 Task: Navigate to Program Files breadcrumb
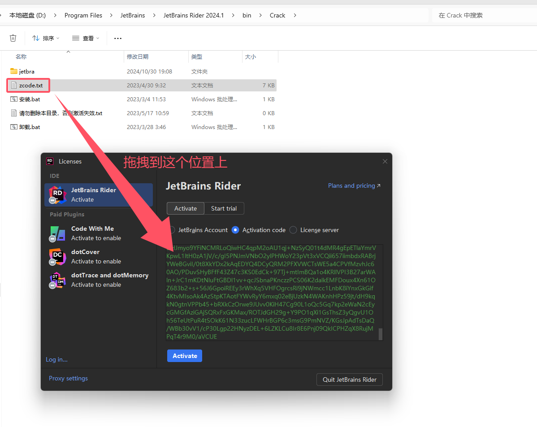[83, 15]
